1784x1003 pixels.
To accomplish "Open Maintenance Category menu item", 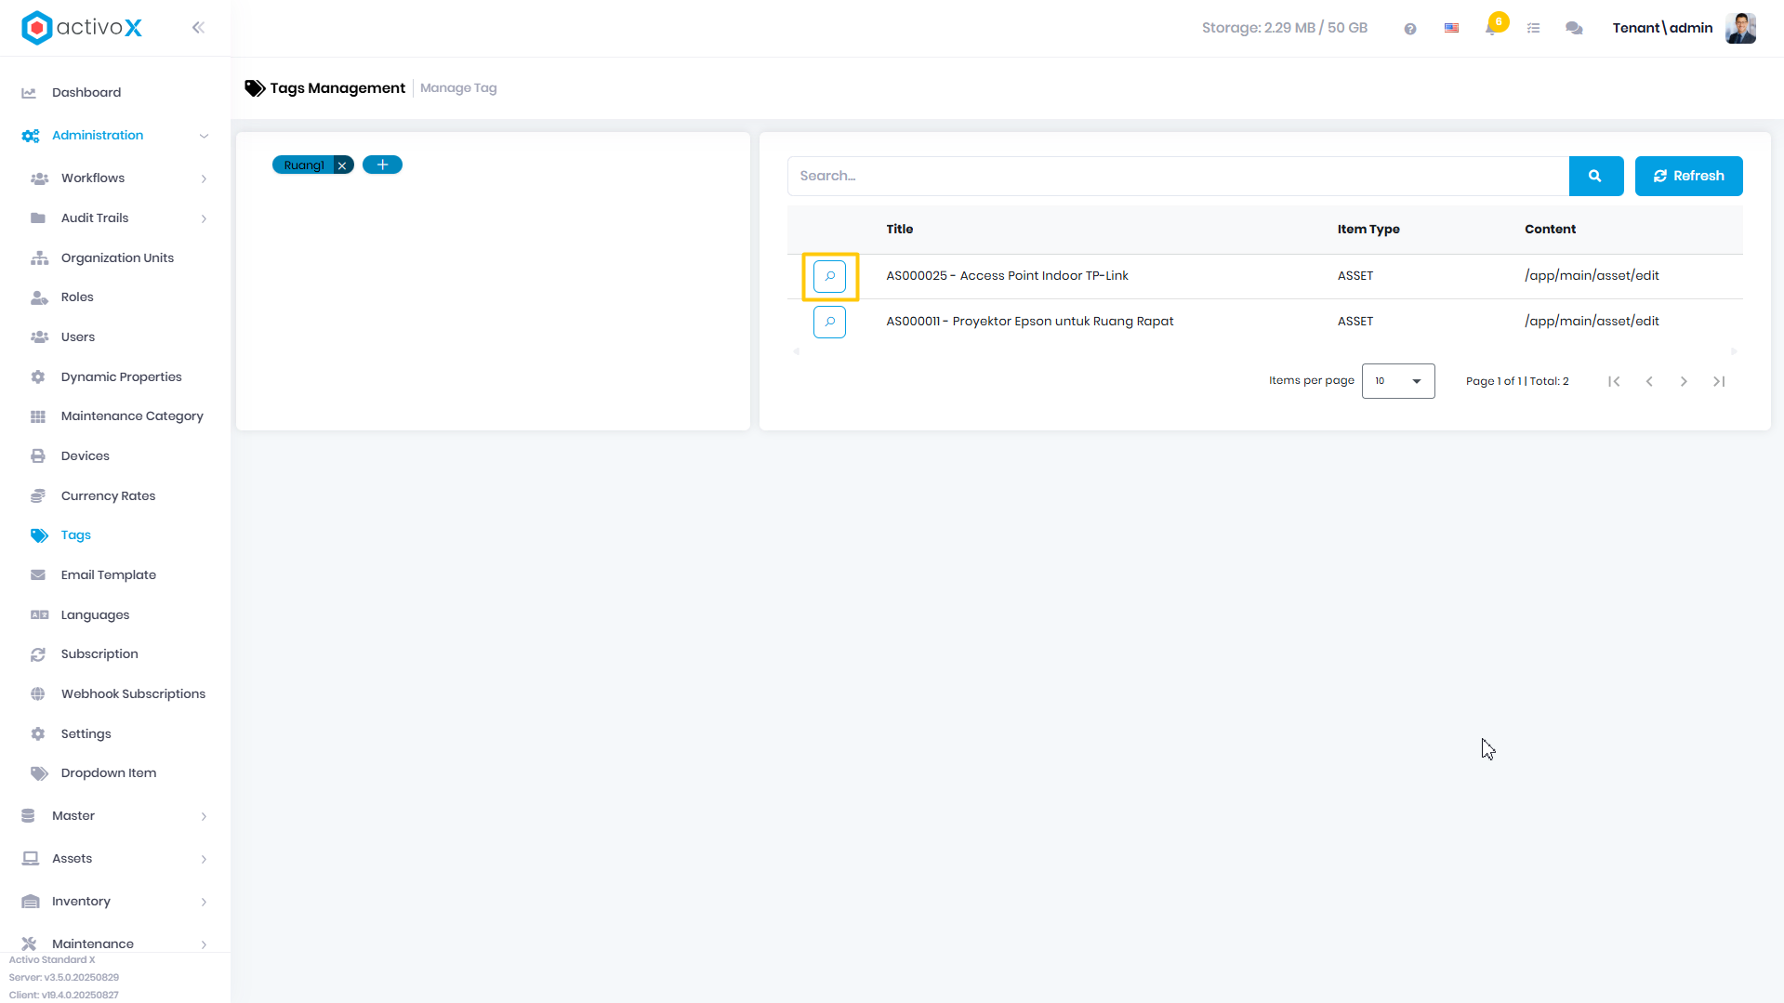I will coord(132,416).
